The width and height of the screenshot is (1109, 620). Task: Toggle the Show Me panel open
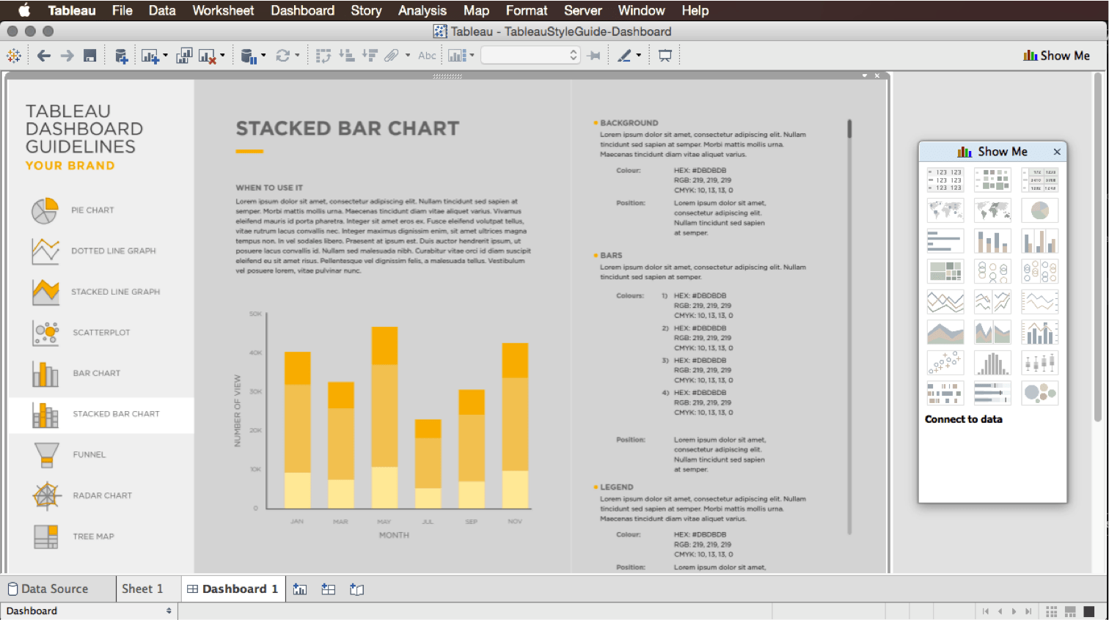point(1056,55)
